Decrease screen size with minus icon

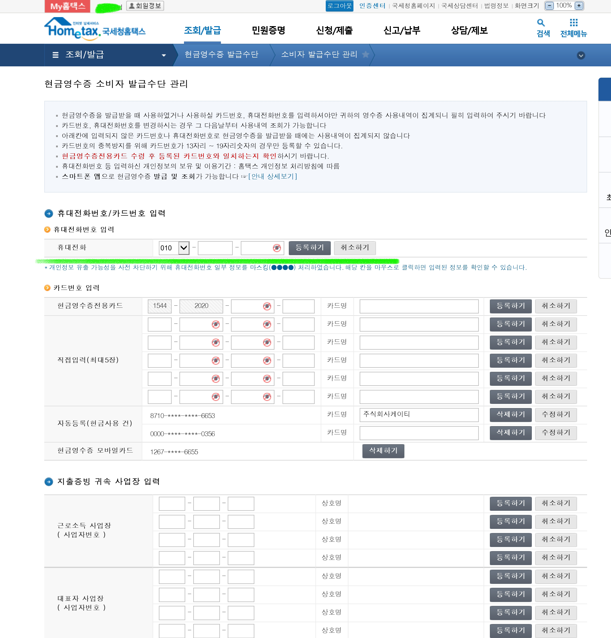tap(549, 6)
